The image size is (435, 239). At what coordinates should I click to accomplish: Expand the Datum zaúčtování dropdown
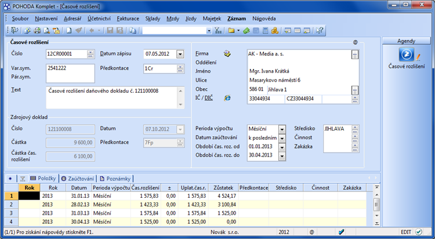[x=282, y=138]
